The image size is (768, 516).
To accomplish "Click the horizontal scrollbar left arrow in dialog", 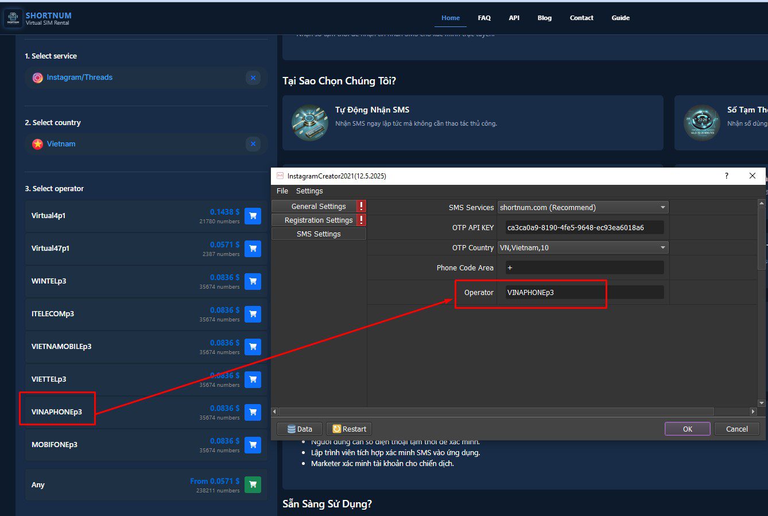I will (275, 412).
